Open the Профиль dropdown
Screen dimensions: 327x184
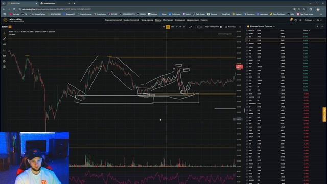tap(309, 20)
